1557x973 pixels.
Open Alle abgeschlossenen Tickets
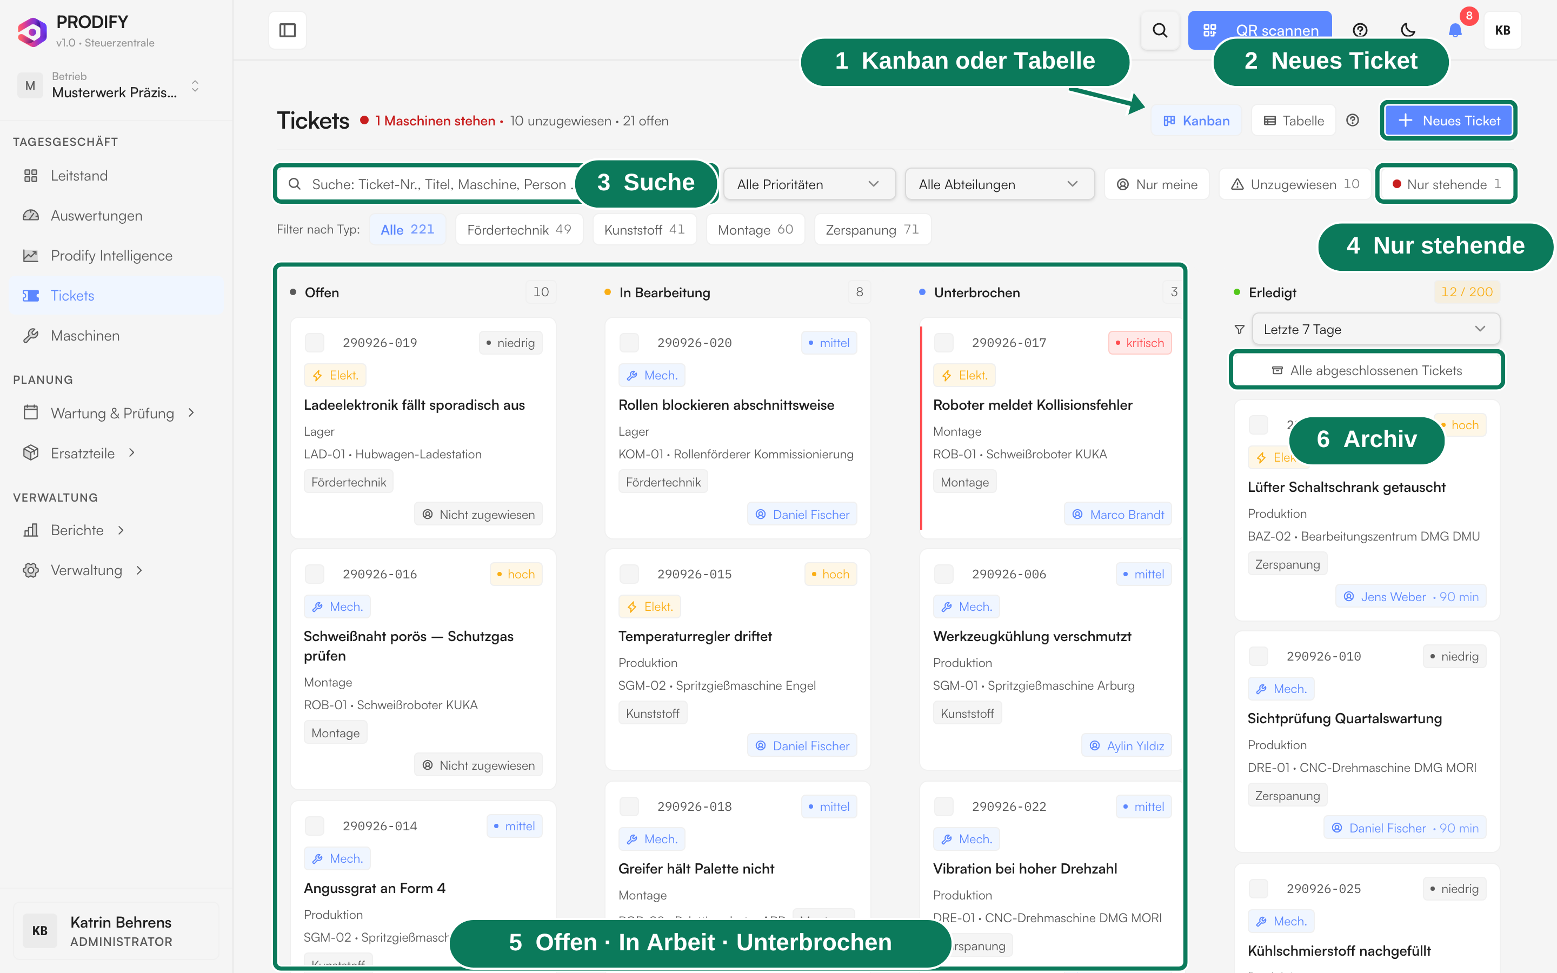(1367, 370)
